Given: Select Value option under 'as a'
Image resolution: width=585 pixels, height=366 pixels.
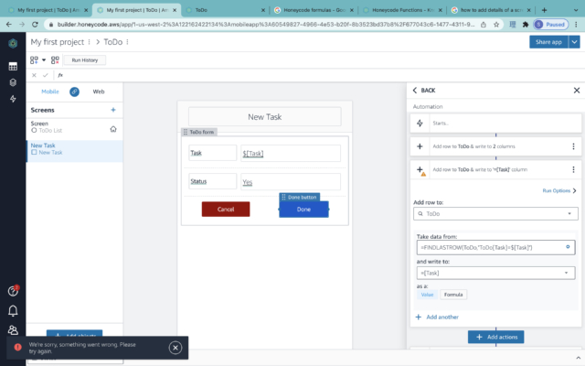Looking at the screenshot, I should click(x=427, y=295).
